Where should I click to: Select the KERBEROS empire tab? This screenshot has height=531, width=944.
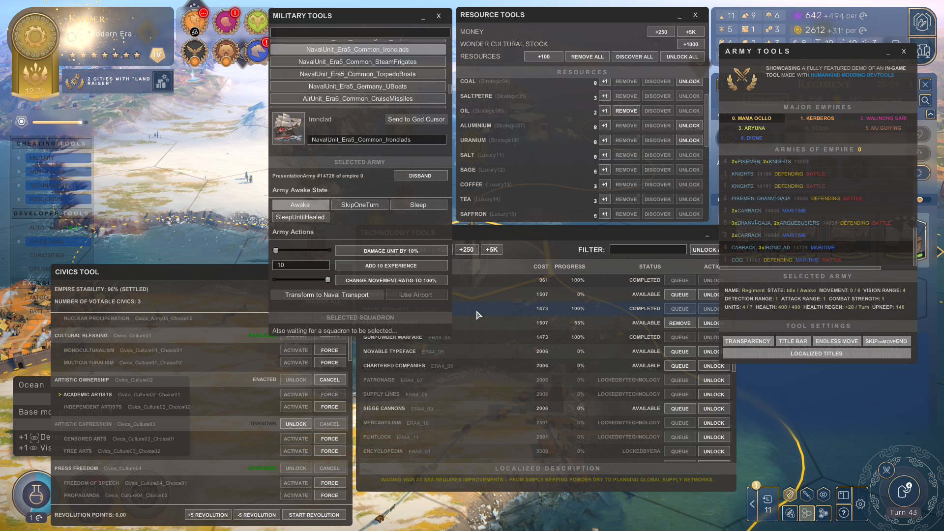coord(817,118)
